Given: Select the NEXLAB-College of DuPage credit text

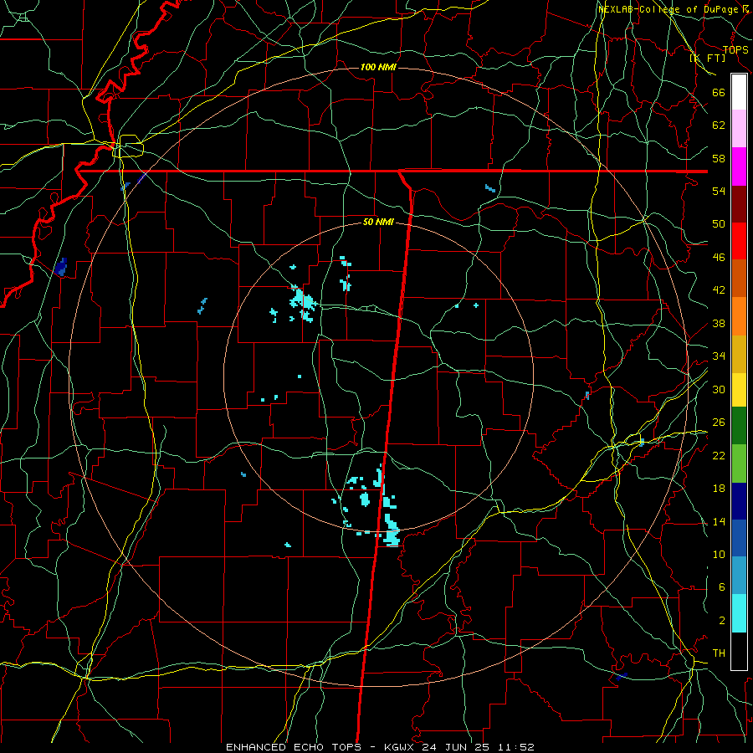Looking at the screenshot, I should tap(675, 9).
